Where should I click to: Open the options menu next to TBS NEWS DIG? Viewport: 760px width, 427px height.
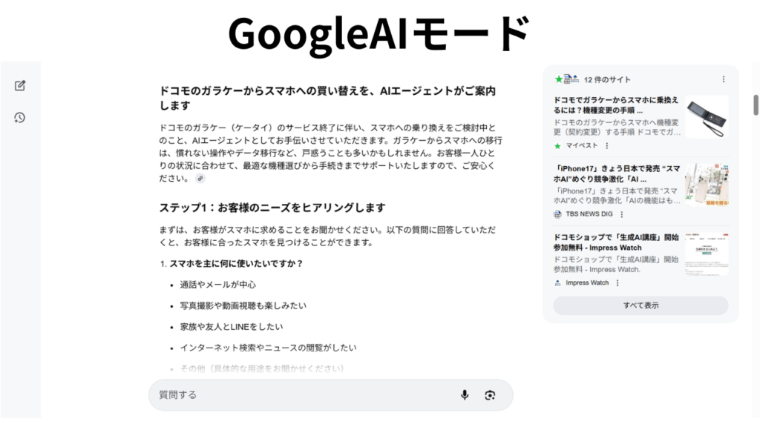622,214
